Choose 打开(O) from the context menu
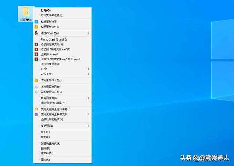 (x=62, y=10)
